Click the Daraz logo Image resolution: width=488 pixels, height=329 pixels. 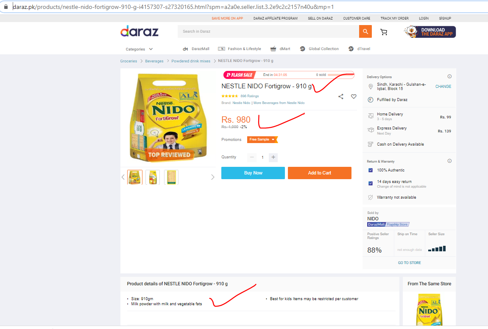139,31
